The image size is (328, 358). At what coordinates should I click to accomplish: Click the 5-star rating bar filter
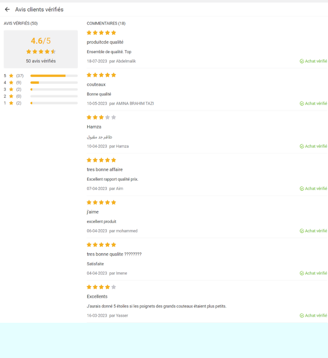tap(54, 76)
